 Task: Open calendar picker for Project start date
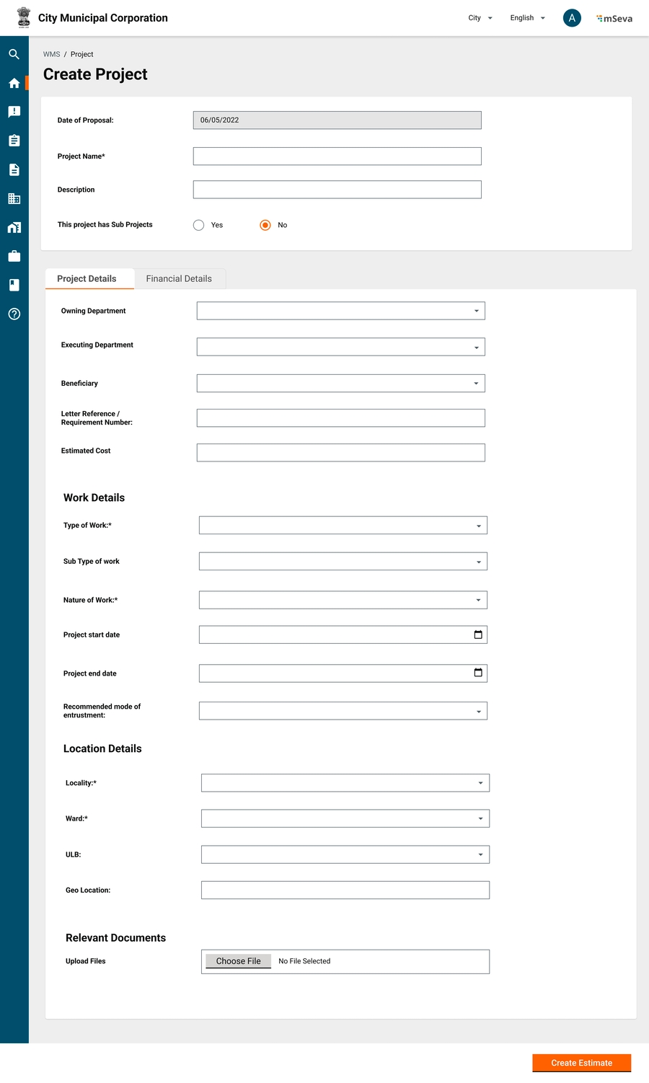point(477,635)
